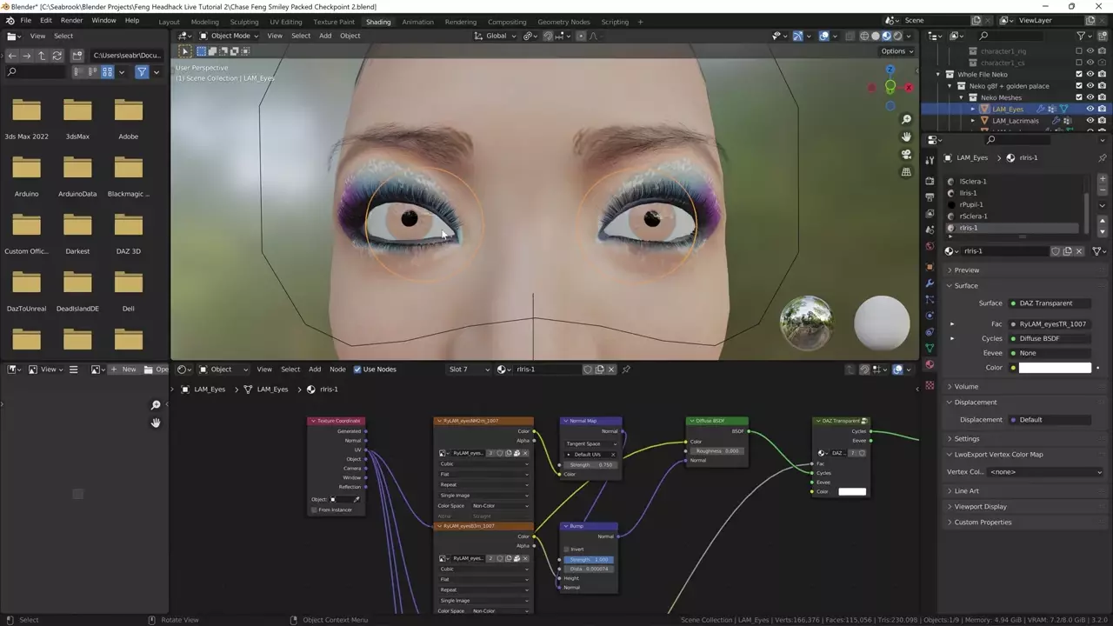Click the DAZ Transparent surface shader button

(x=1050, y=303)
